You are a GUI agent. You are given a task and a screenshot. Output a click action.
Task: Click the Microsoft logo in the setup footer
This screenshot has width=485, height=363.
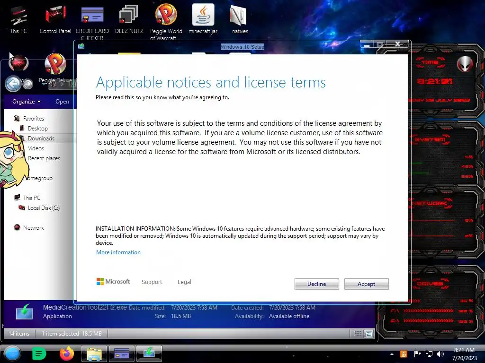pos(113,282)
